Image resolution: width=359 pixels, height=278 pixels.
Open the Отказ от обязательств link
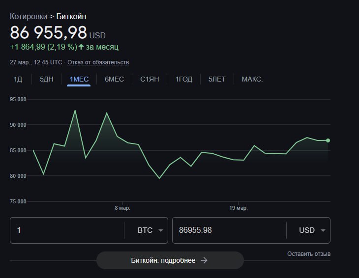[98, 62]
